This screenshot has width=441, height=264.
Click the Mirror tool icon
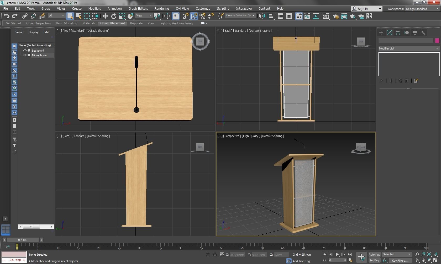pyautogui.click(x=262, y=16)
